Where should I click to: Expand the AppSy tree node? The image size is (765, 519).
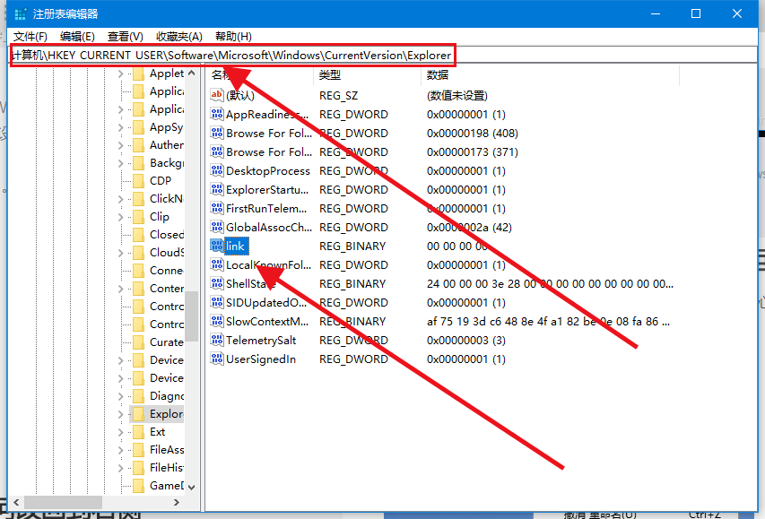[120, 127]
